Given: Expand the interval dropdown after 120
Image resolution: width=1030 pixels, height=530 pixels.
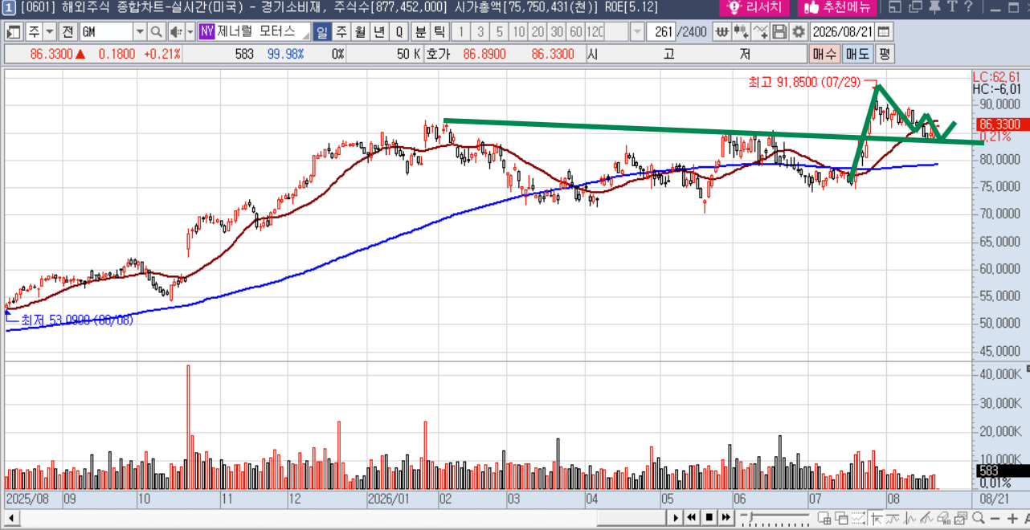Looking at the screenshot, I should click(637, 32).
